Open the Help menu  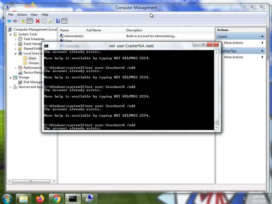pyautogui.click(x=45, y=15)
